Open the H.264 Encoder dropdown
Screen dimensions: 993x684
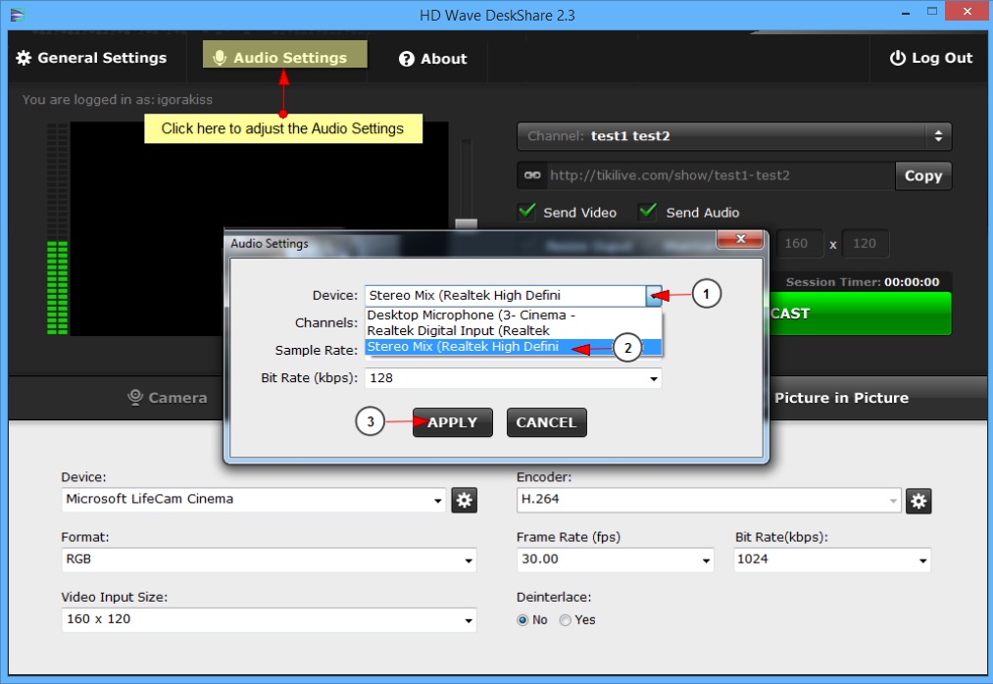[x=709, y=500]
